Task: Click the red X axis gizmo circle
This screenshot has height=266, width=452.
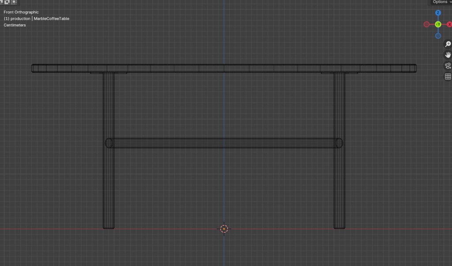Action: point(449,25)
